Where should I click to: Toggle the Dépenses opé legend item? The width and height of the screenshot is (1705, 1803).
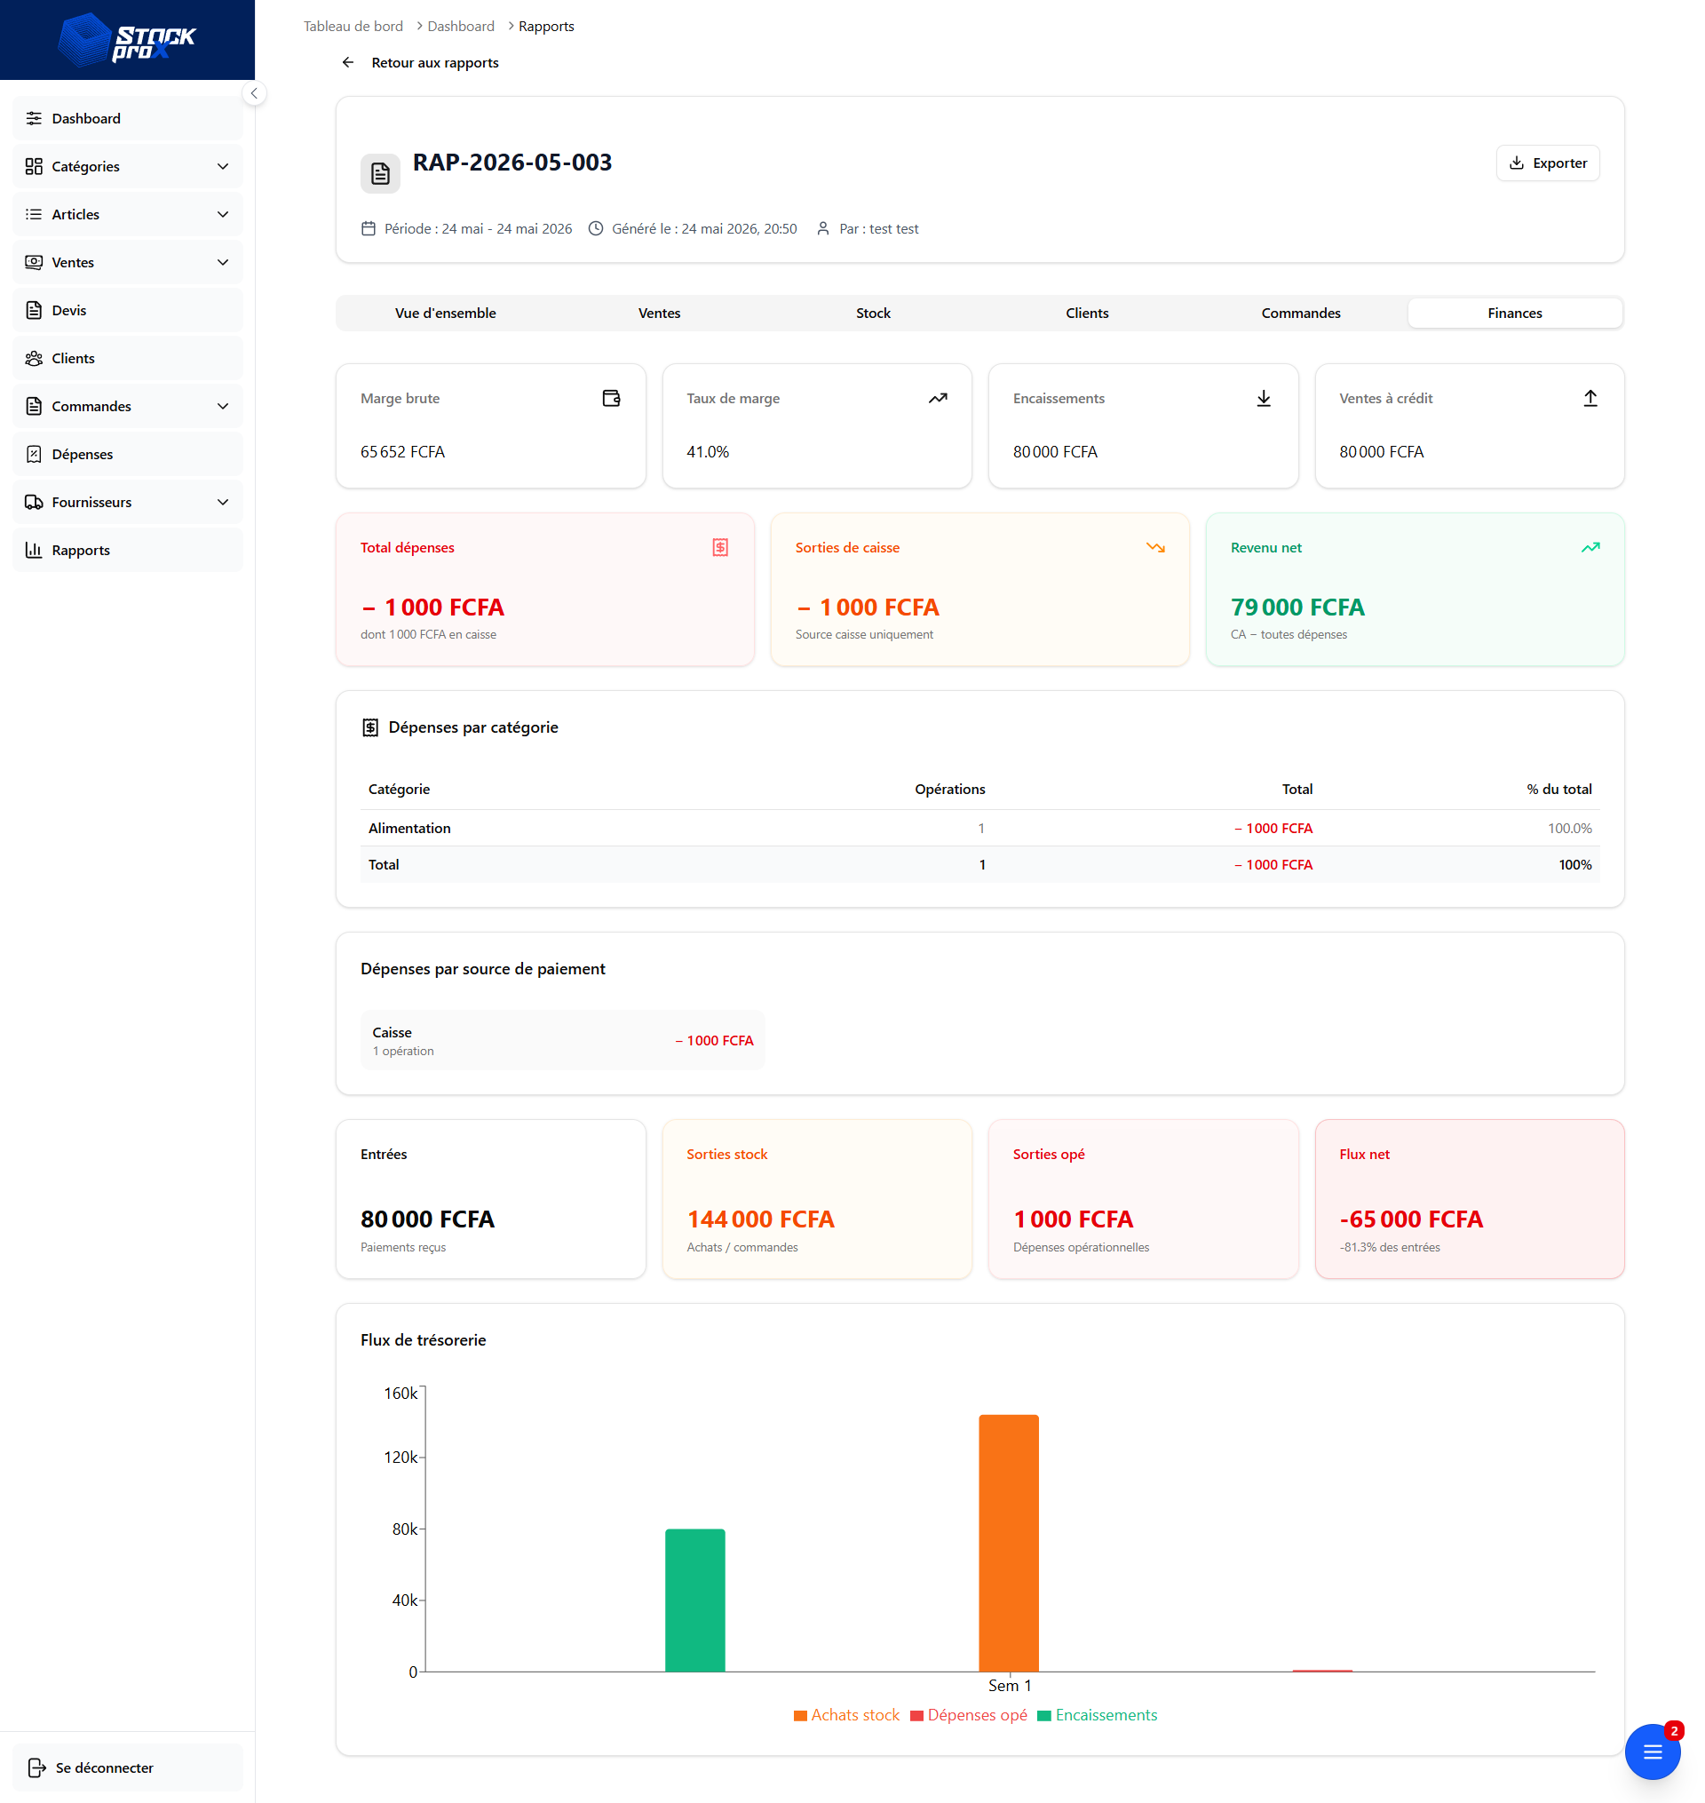(968, 1715)
